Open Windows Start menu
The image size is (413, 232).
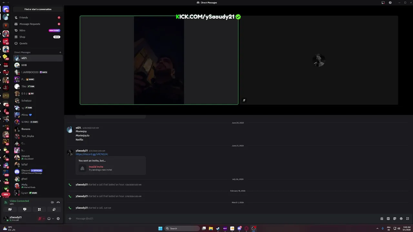pyautogui.click(x=160, y=228)
